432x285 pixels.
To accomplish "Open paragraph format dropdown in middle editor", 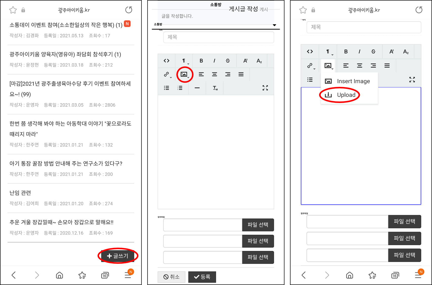I will (184, 61).
